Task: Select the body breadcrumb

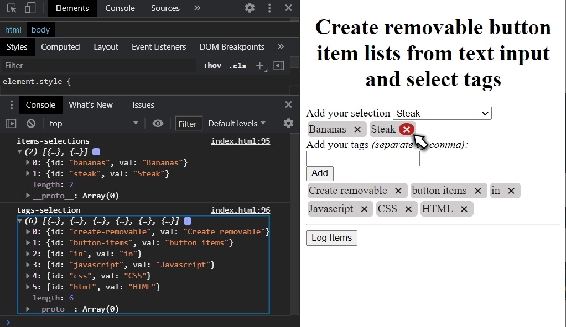Action: coord(40,30)
